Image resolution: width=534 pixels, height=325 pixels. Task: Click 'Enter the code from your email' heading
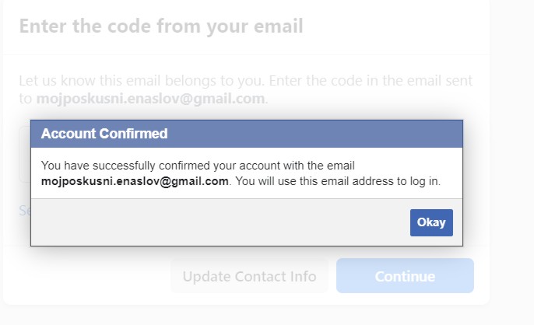(160, 26)
